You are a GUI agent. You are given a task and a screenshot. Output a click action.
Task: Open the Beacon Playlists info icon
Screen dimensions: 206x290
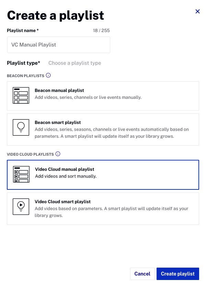click(48, 75)
